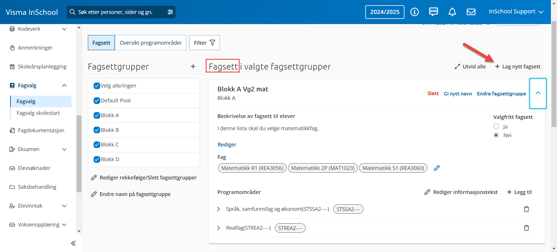Expand the Kodeverk menu

point(64,29)
